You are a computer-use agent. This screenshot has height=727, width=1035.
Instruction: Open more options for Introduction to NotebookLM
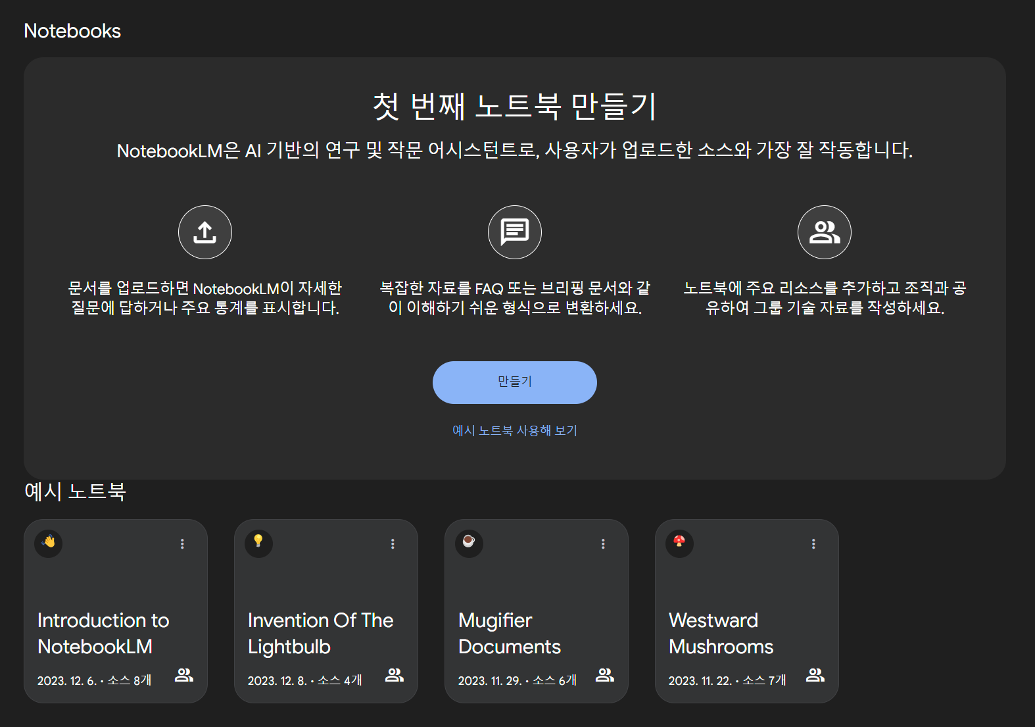(x=182, y=544)
